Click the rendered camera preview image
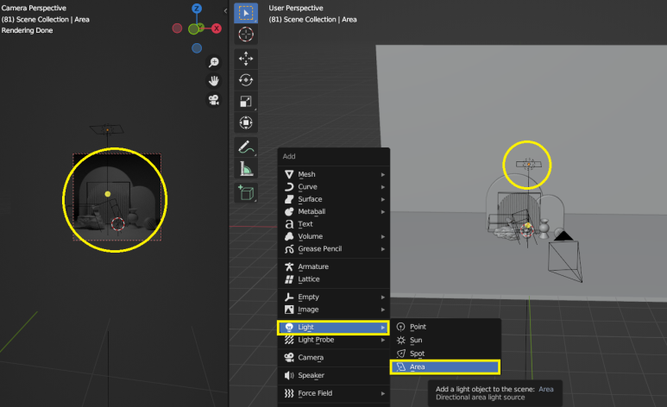This screenshot has height=407, width=667. (117, 197)
